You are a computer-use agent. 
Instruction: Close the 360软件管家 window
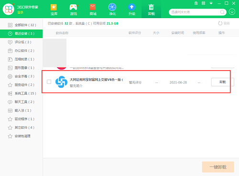pyautogui.click(x=234, y=3)
